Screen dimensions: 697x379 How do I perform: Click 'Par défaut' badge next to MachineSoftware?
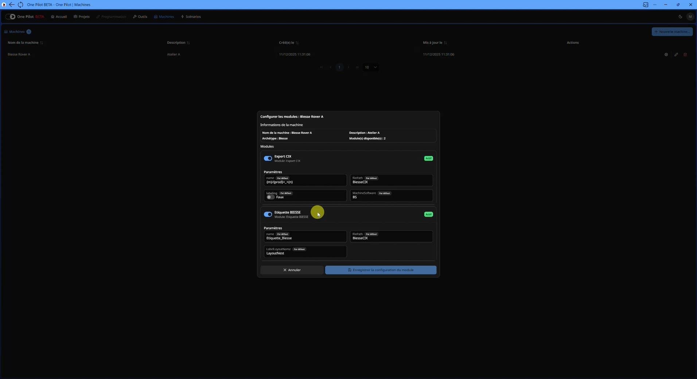click(x=384, y=193)
